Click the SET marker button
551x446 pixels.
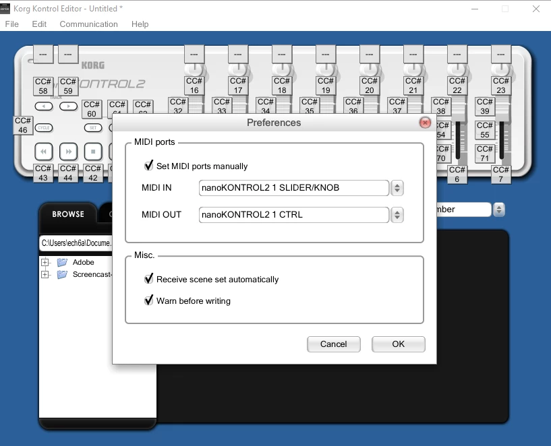pos(93,128)
